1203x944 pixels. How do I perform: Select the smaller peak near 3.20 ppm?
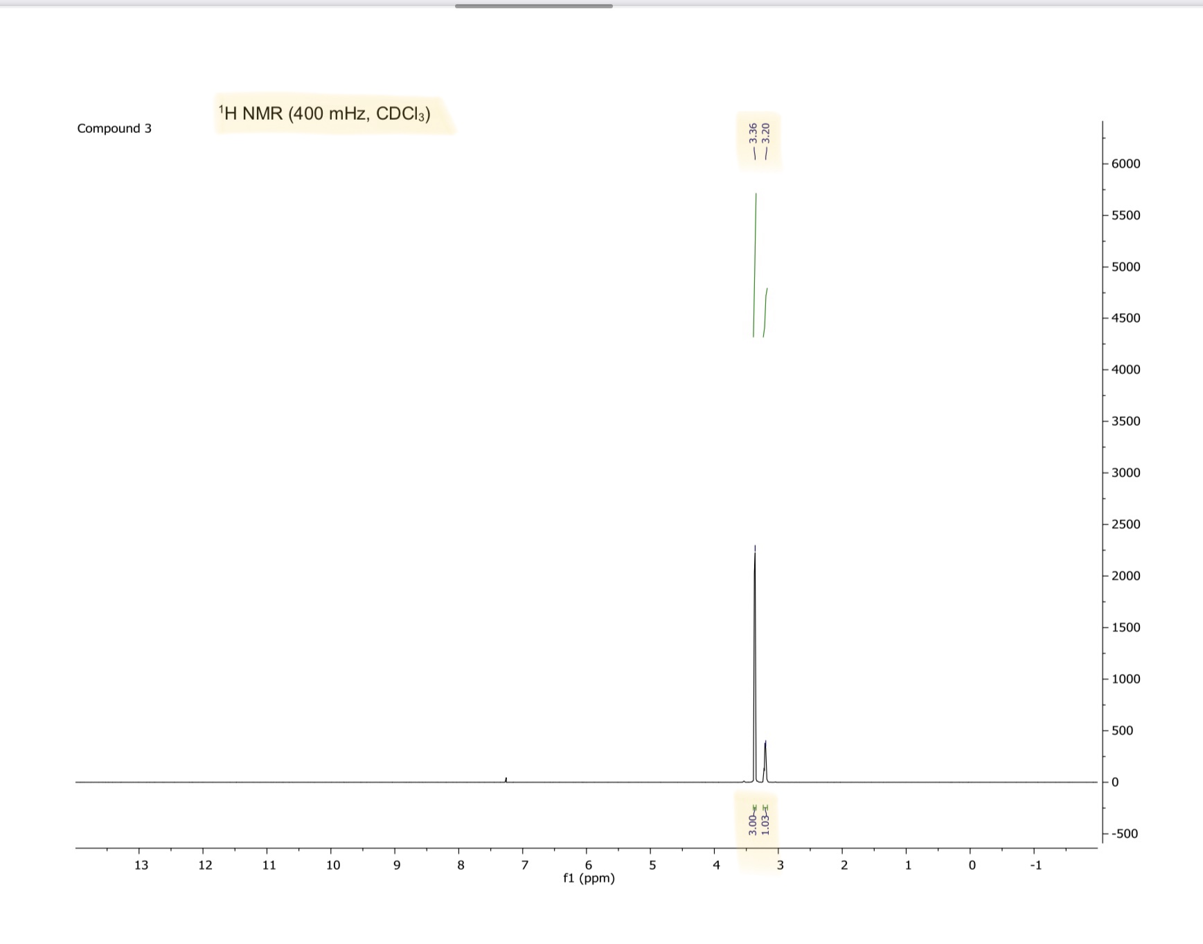click(x=766, y=755)
